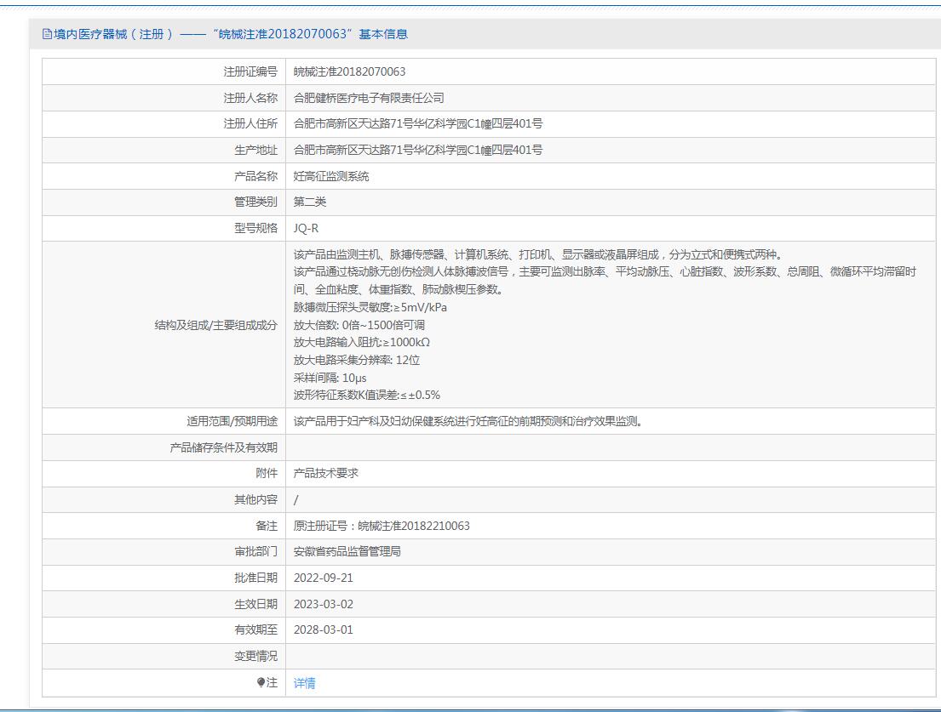
Task: Click the 变更情况 row label
Action: pos(255,657)
